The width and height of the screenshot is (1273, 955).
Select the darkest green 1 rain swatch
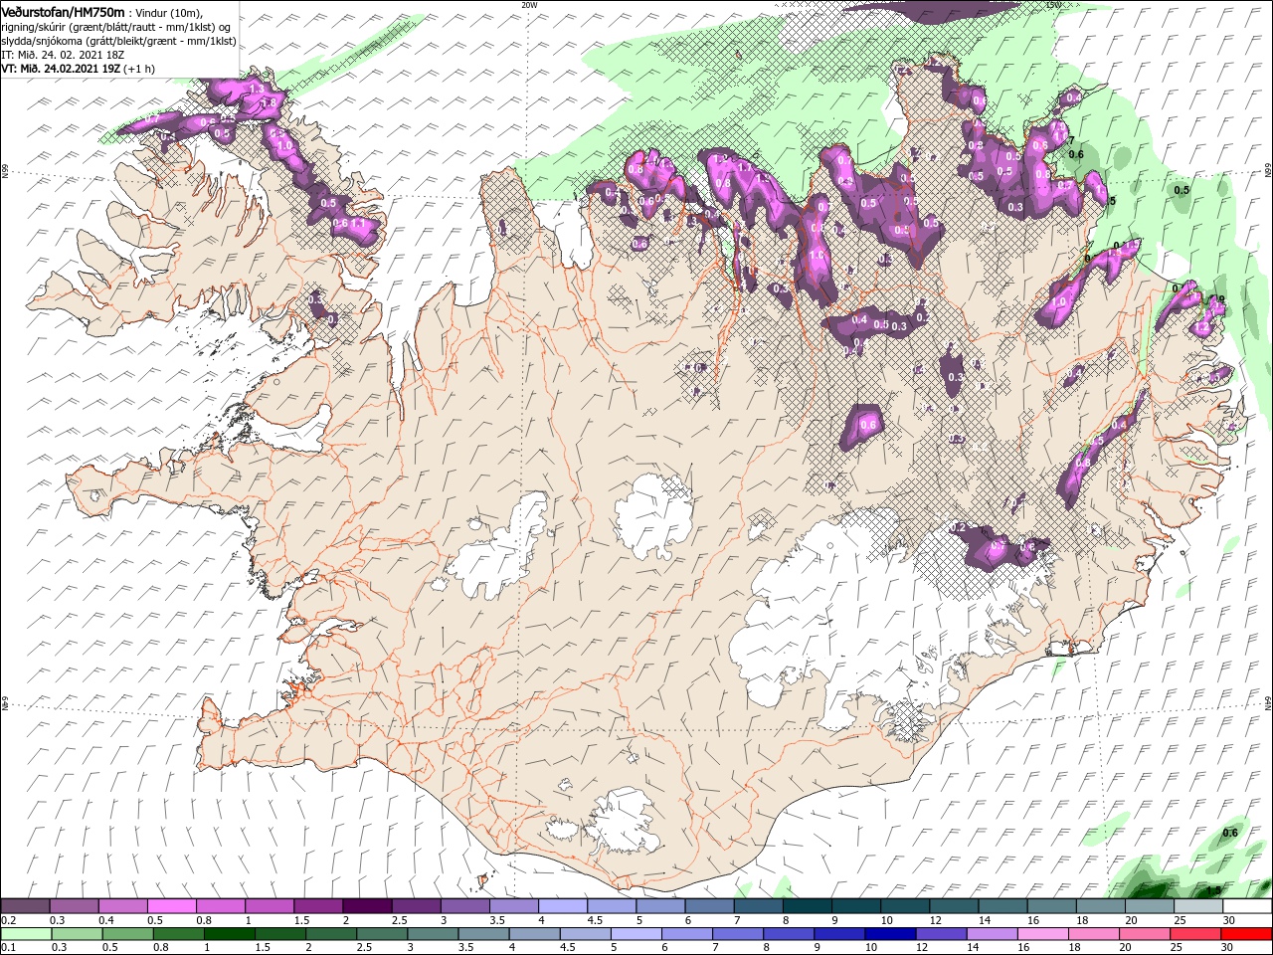[229, 934]
